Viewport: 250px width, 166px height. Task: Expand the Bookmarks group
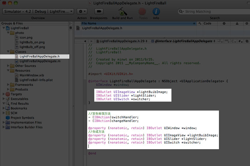[x=4, y=108]
